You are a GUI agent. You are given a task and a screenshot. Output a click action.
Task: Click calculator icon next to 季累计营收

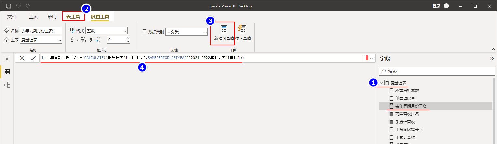pos(392,122)
